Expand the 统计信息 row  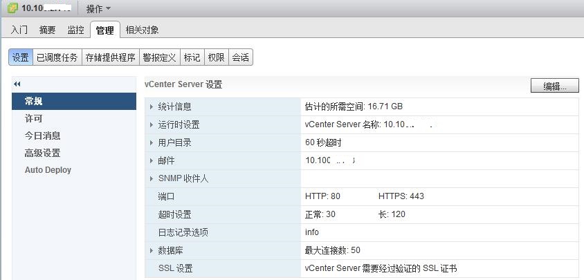tap(152, 107)
